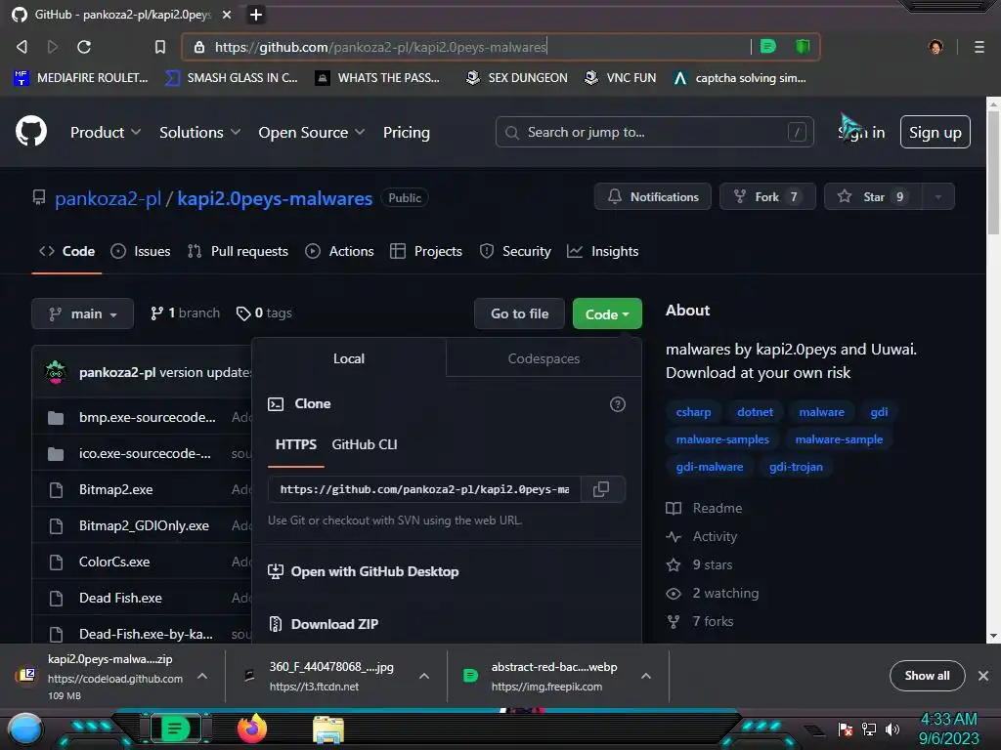The height and width of the screenshot is (750, 1001).
Task: Copy the clone URL to clipboard
Action: [601, 489]
